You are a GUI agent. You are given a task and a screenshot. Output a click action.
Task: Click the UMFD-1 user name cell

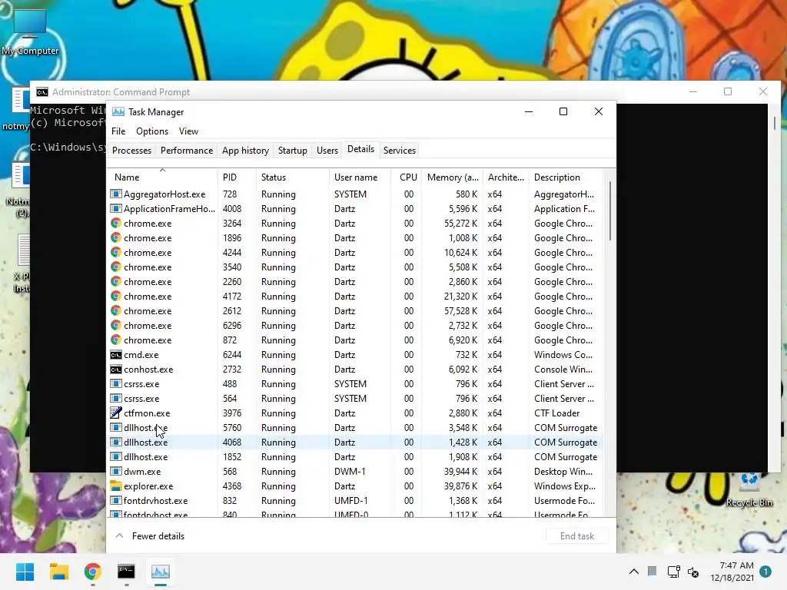pos(350,500)
